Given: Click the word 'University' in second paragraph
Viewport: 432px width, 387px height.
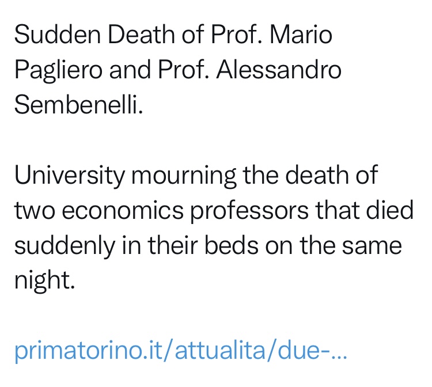Looking at the screenshot, I should pos(70,176).
